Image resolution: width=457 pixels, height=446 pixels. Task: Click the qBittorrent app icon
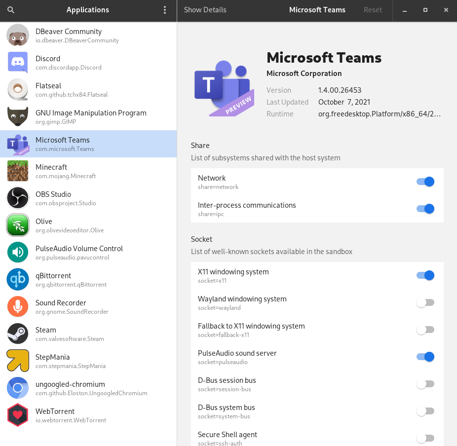[x=18, y=279]
